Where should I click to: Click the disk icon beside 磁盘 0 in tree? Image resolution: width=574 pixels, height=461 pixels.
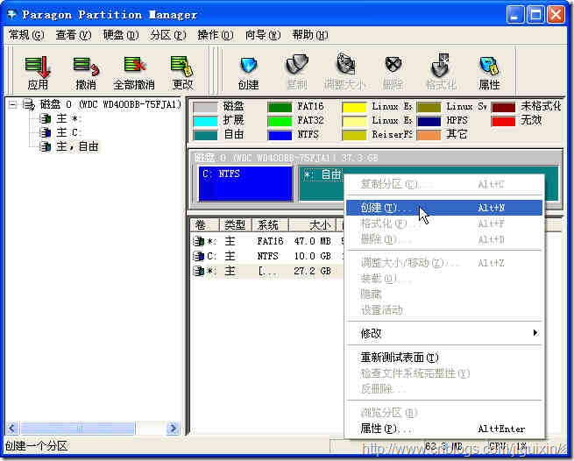click(28, 104)
